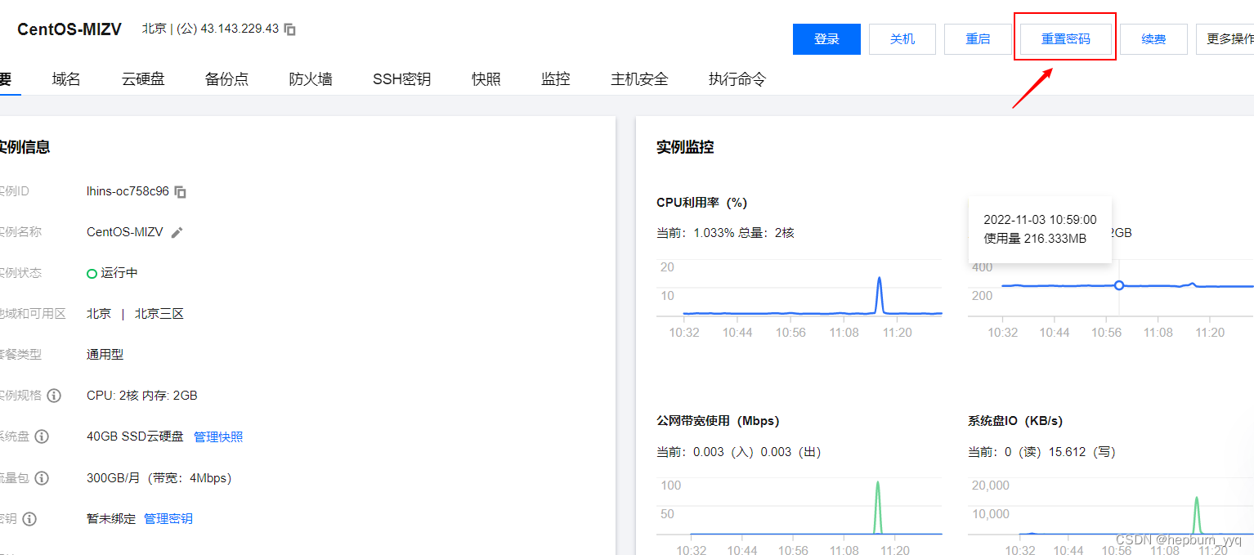Click the green 运行中 status indicator

coord(92,273)
